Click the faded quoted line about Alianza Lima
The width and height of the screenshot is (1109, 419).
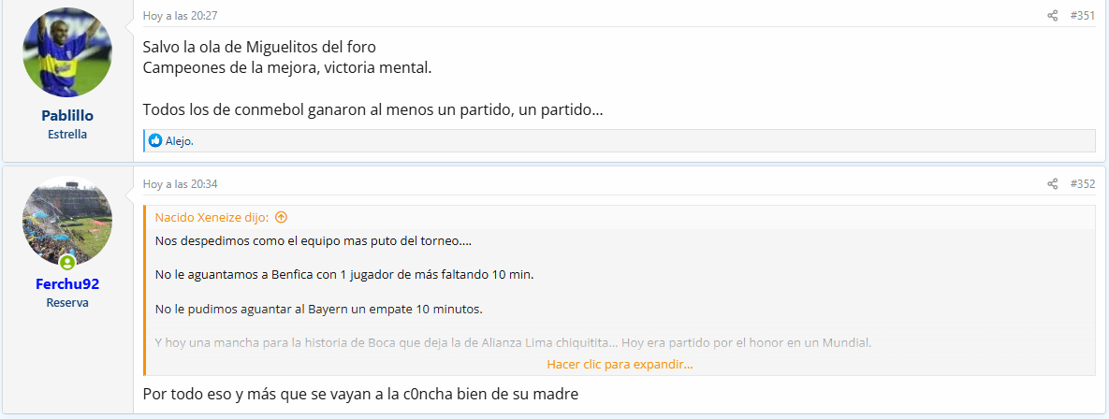click(513, 342)
